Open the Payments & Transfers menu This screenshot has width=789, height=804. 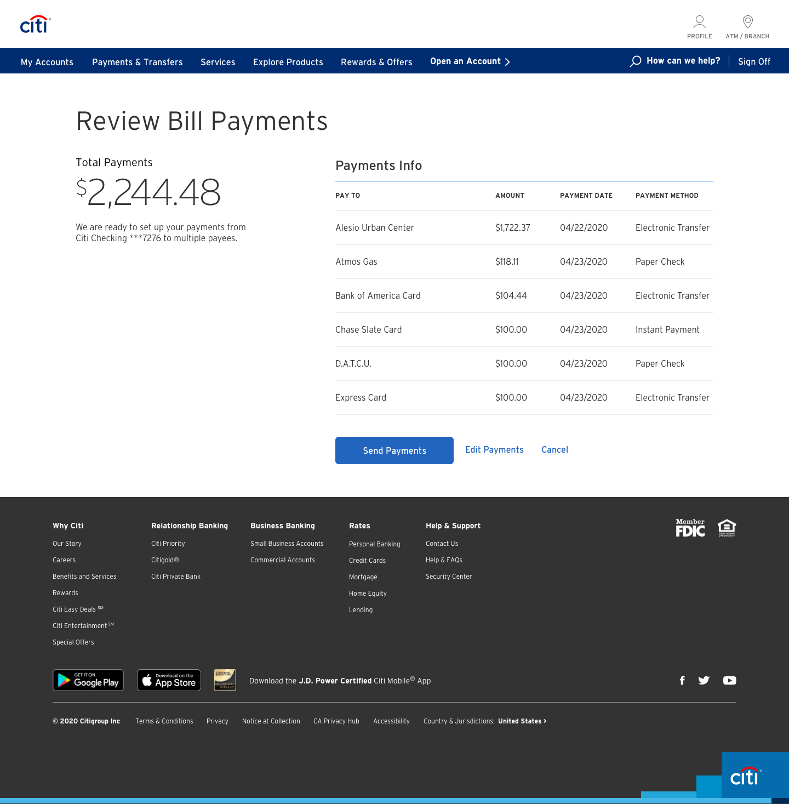click(x=138, y=62)
